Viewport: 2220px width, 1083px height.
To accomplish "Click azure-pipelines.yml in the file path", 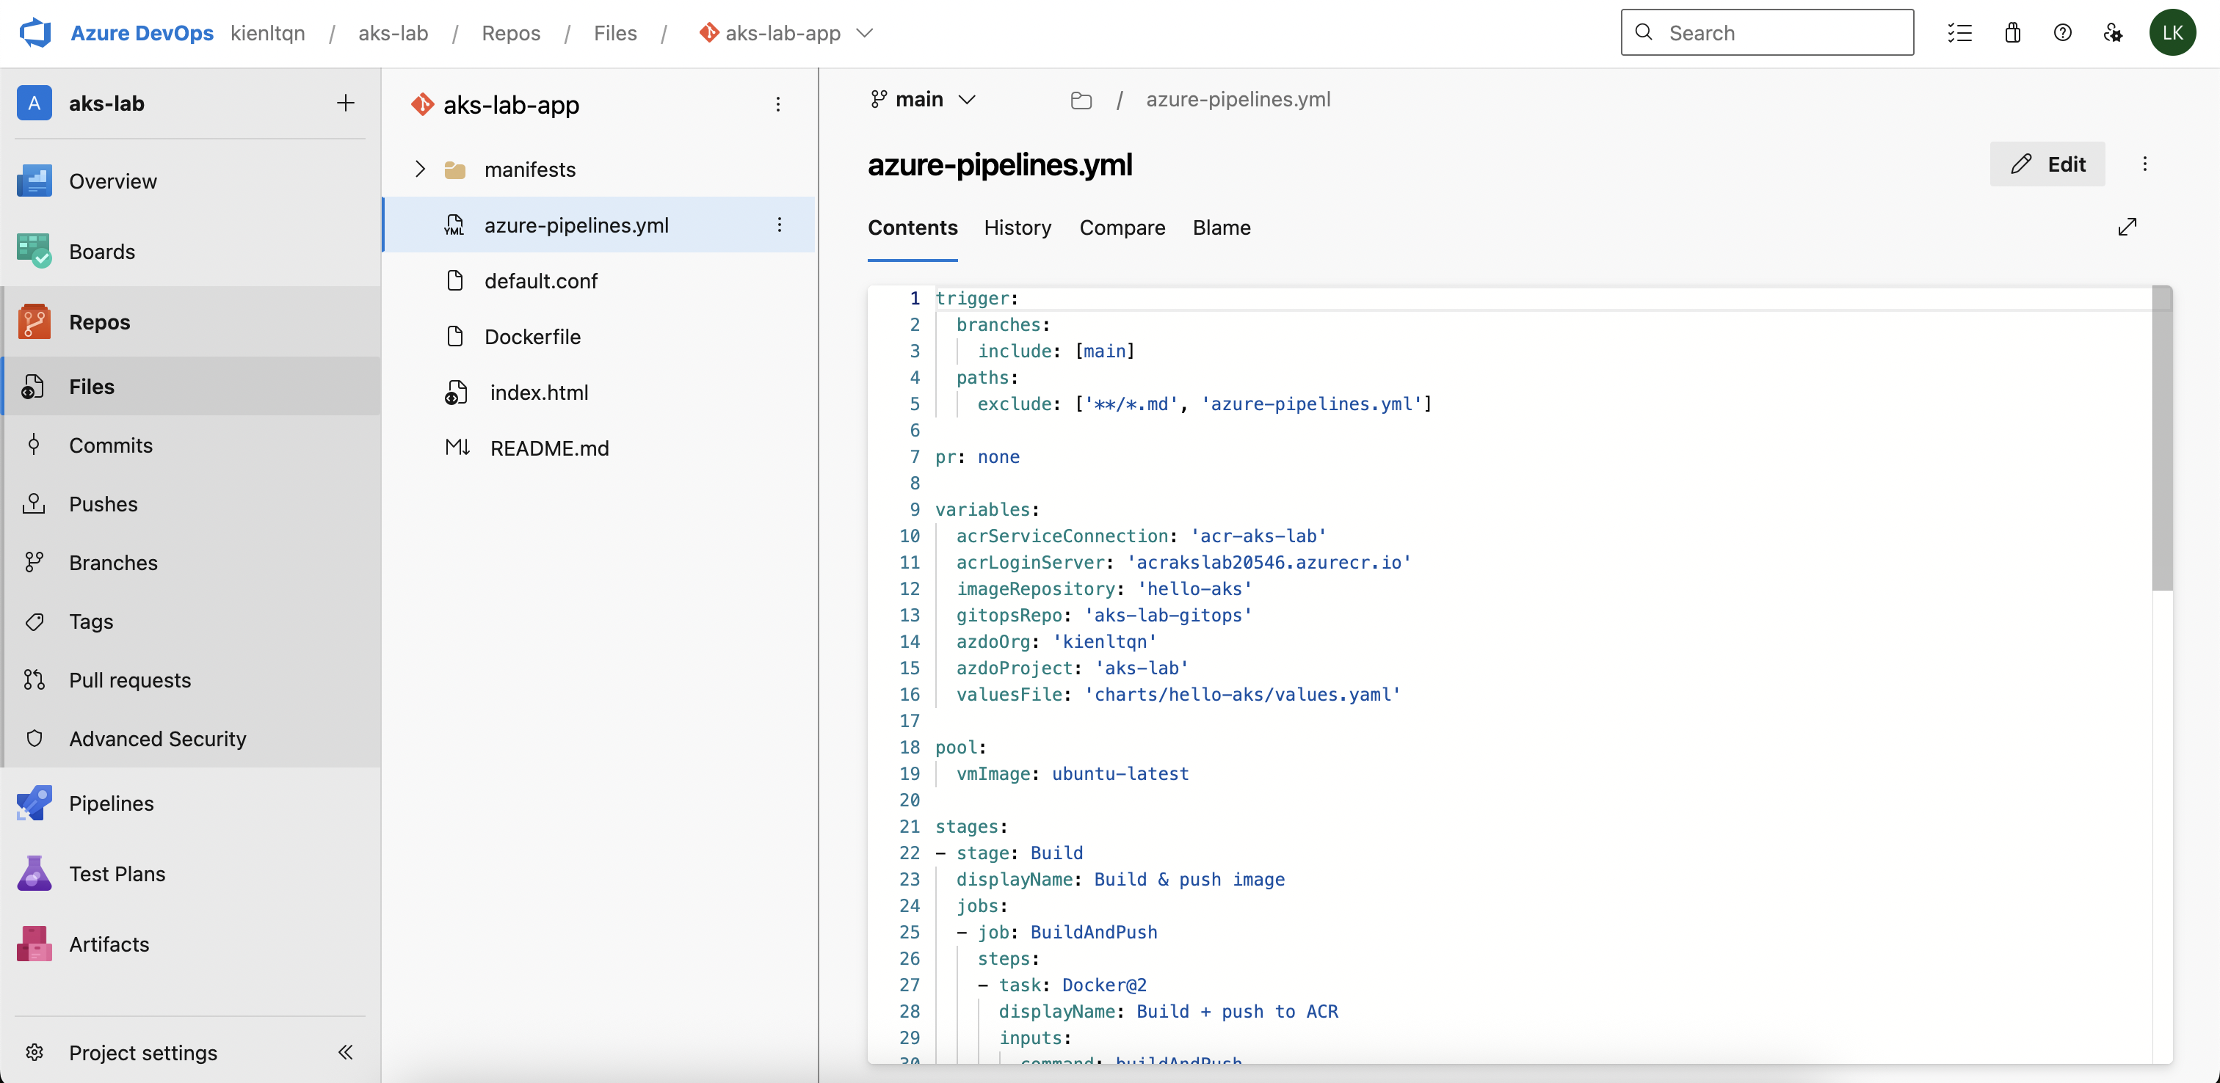I will tap(1238, 99).
